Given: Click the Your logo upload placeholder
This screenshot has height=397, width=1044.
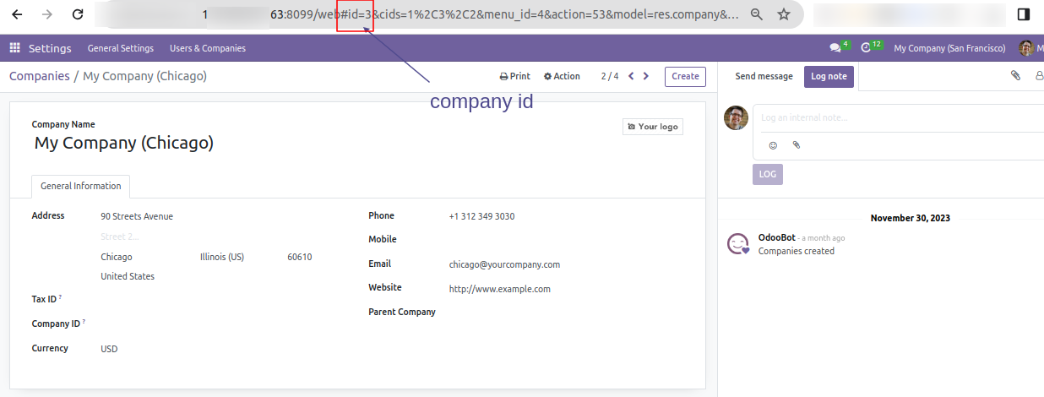Looking at the screenshot, I should tap(653, 127).
